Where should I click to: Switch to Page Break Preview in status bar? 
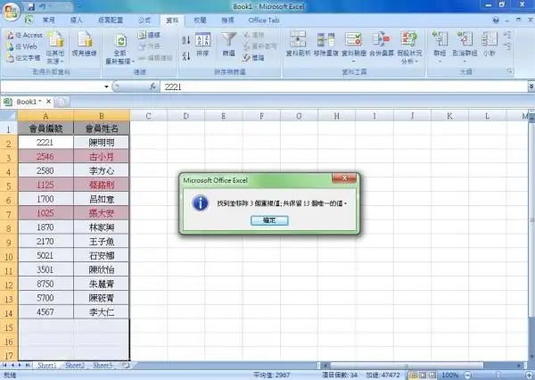[432, 376]
